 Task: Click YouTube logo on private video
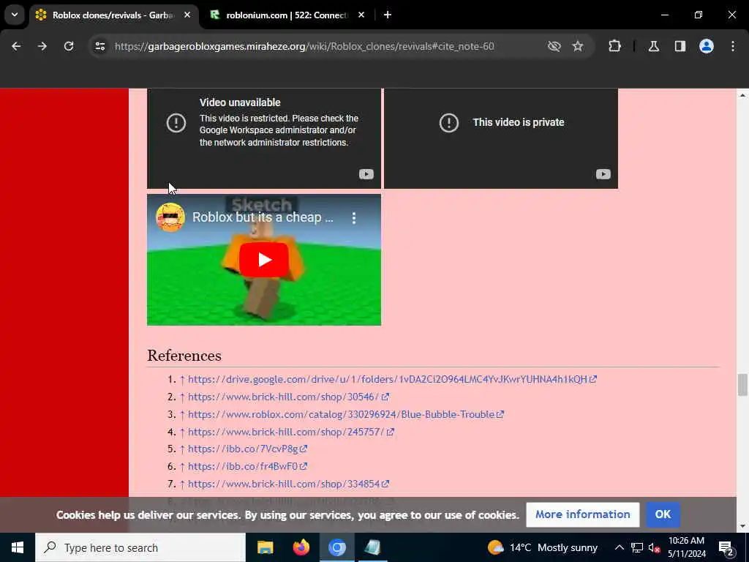point(603,174)
